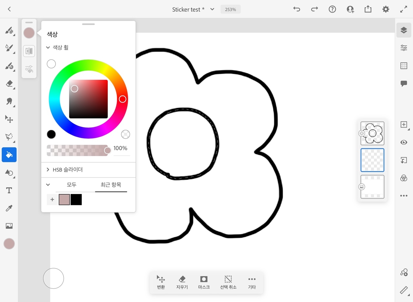Toggle the layer properties icon
Viewport: 413px width, 302px height.
(404, 48)
